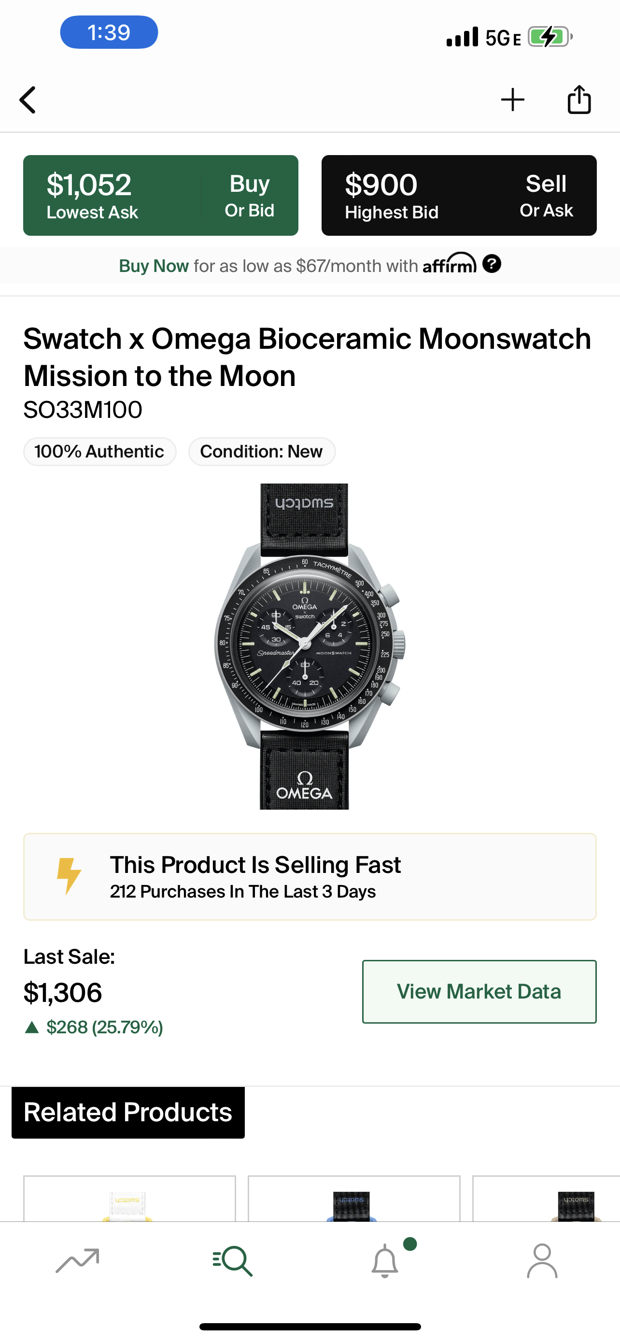Tap the back arrow icon
620x1342 pixels.
tap(28, 100)
